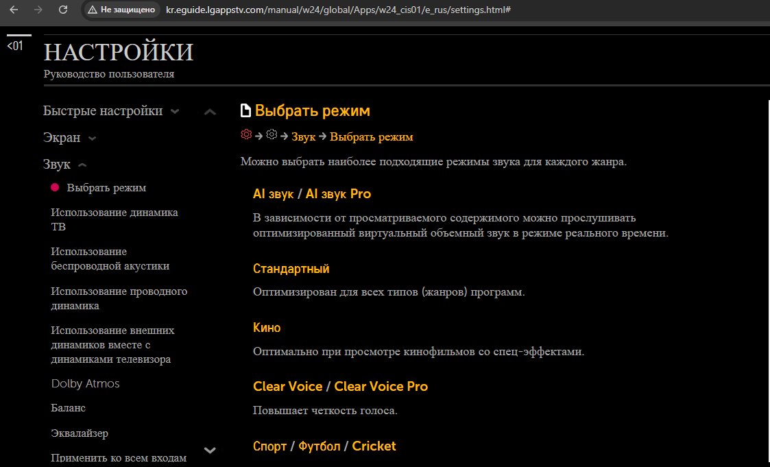Click the red gear icon in breadcrumb
Screen dimensions: 770x467
tap(246, 135)
